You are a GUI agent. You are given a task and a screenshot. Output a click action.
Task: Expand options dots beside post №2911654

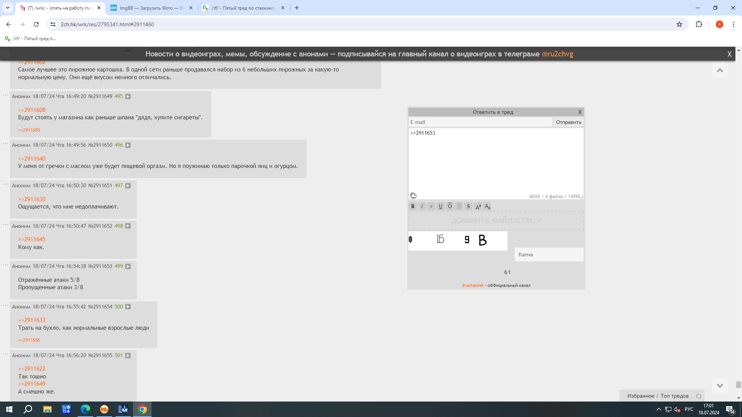[5, 305]
